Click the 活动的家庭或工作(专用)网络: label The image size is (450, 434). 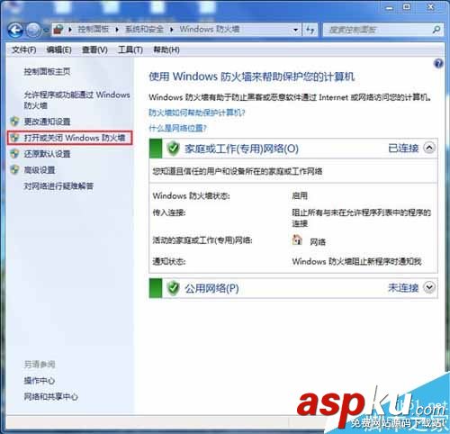(x=202, y=240)
